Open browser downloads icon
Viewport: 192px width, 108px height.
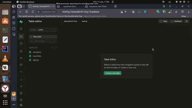[x=189, y=12]
